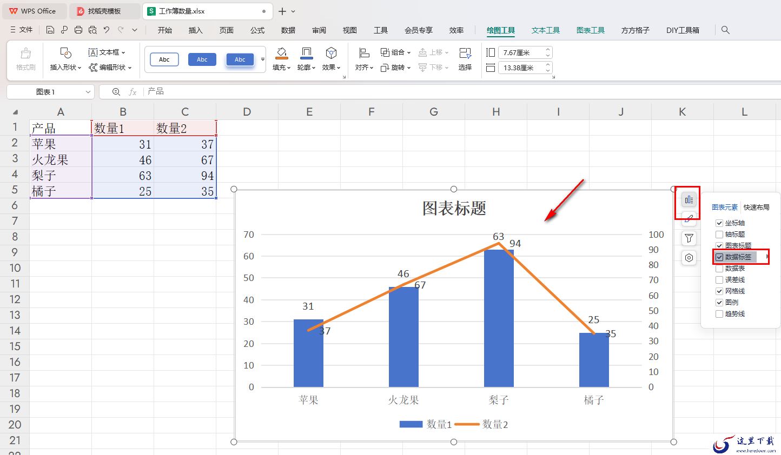This screenshot has width=781, height=455.
Task: Click the Format Painter (格式刷) button
Action: point(25,59)
